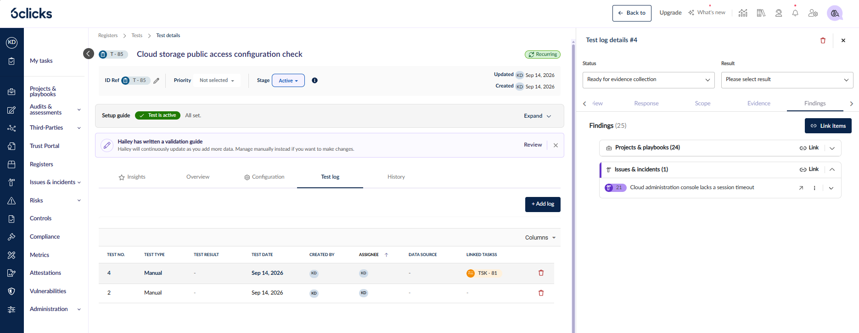Expand the session timeout issue row chevron

tap(831, 188)
